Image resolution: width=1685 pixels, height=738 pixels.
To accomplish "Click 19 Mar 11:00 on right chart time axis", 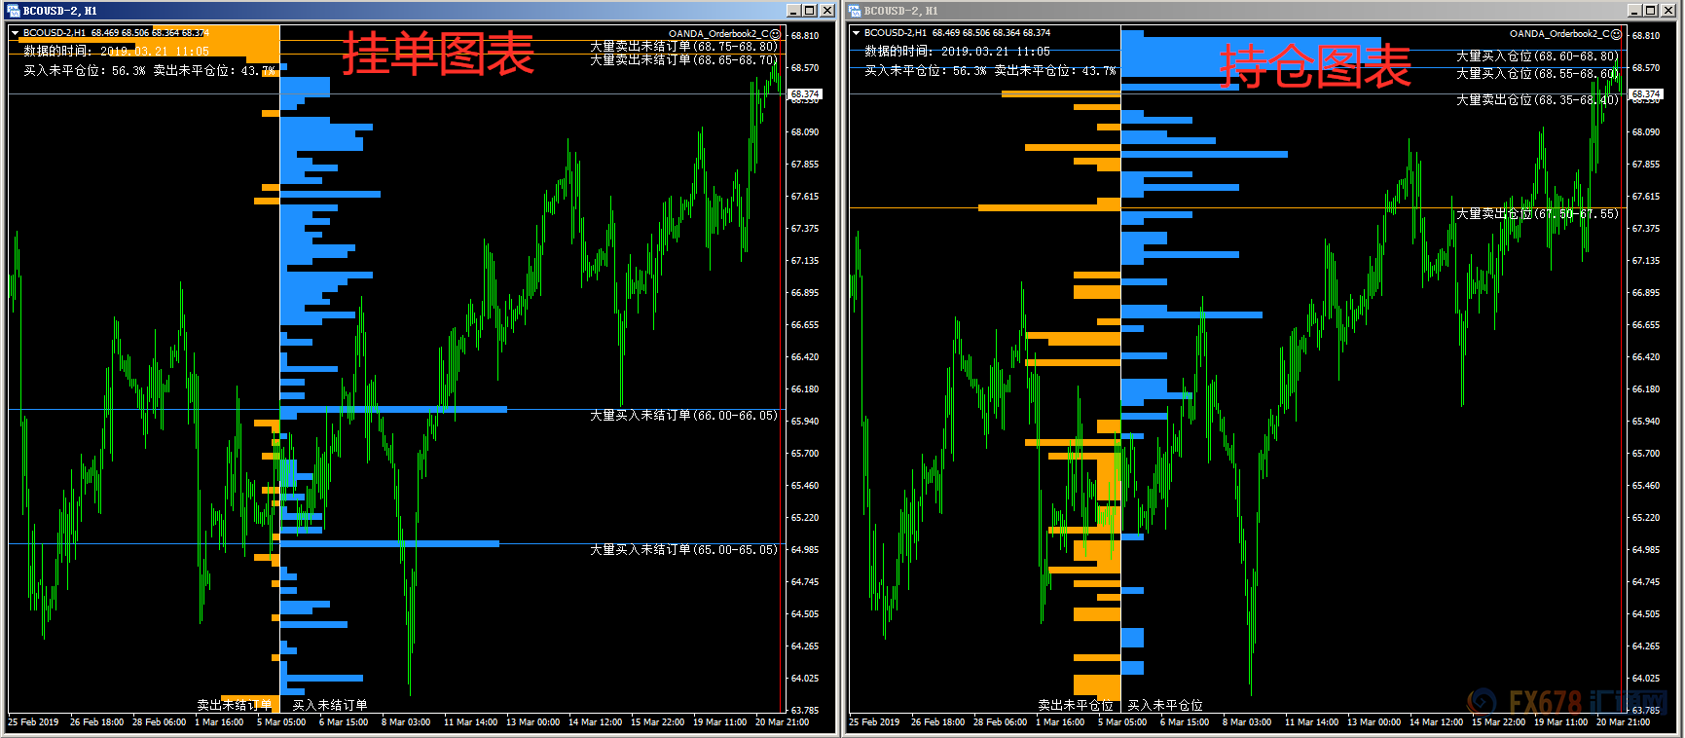I will (1560, 722).
